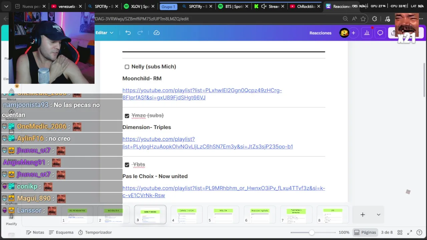The height and width of the screenshot is (240, 427).
Task: Click the "Pas le Choix - Now united" text
Action: point(155,176)
